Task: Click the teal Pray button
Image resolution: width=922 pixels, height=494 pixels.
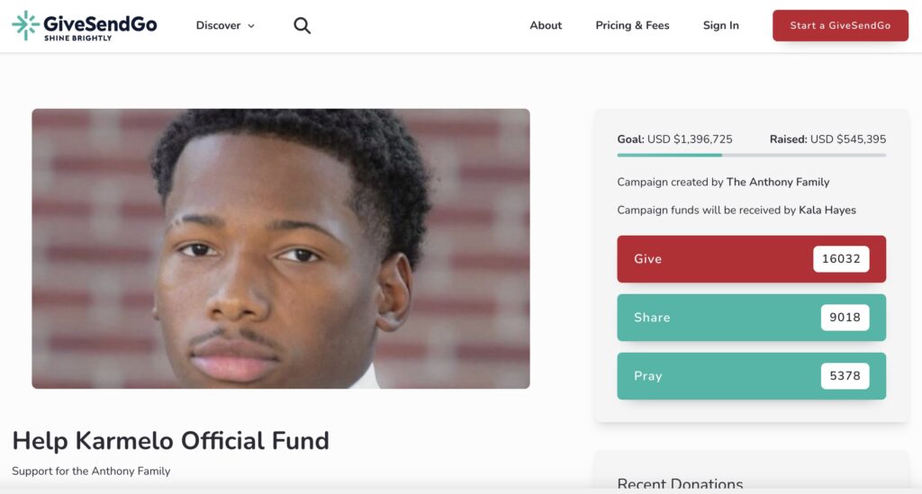Action: pos(751,376)
